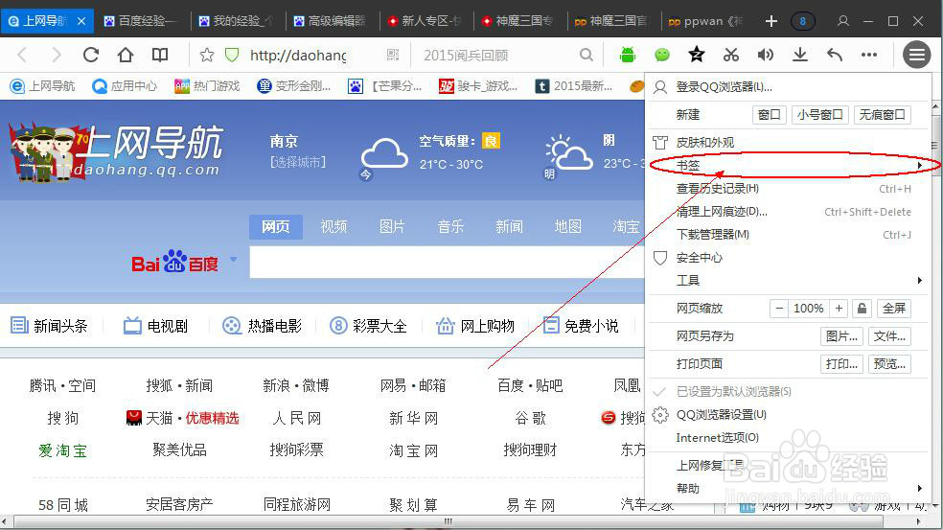Open QR code icon in address bar
943x530 pixels.
(393, 56)
